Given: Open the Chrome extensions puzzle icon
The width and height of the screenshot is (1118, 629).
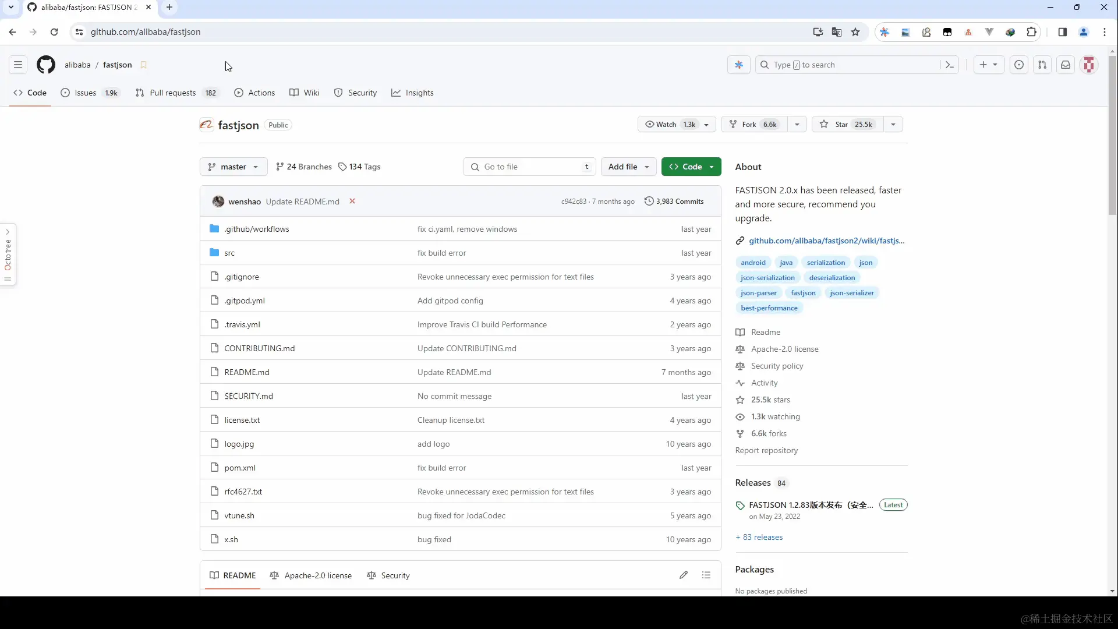Looking at the screenshot, I should [1032, 32].
